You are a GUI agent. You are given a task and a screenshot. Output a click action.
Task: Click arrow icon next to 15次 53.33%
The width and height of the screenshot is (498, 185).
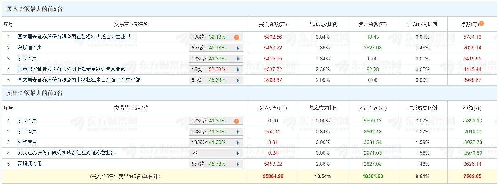(x=238, y=70)
